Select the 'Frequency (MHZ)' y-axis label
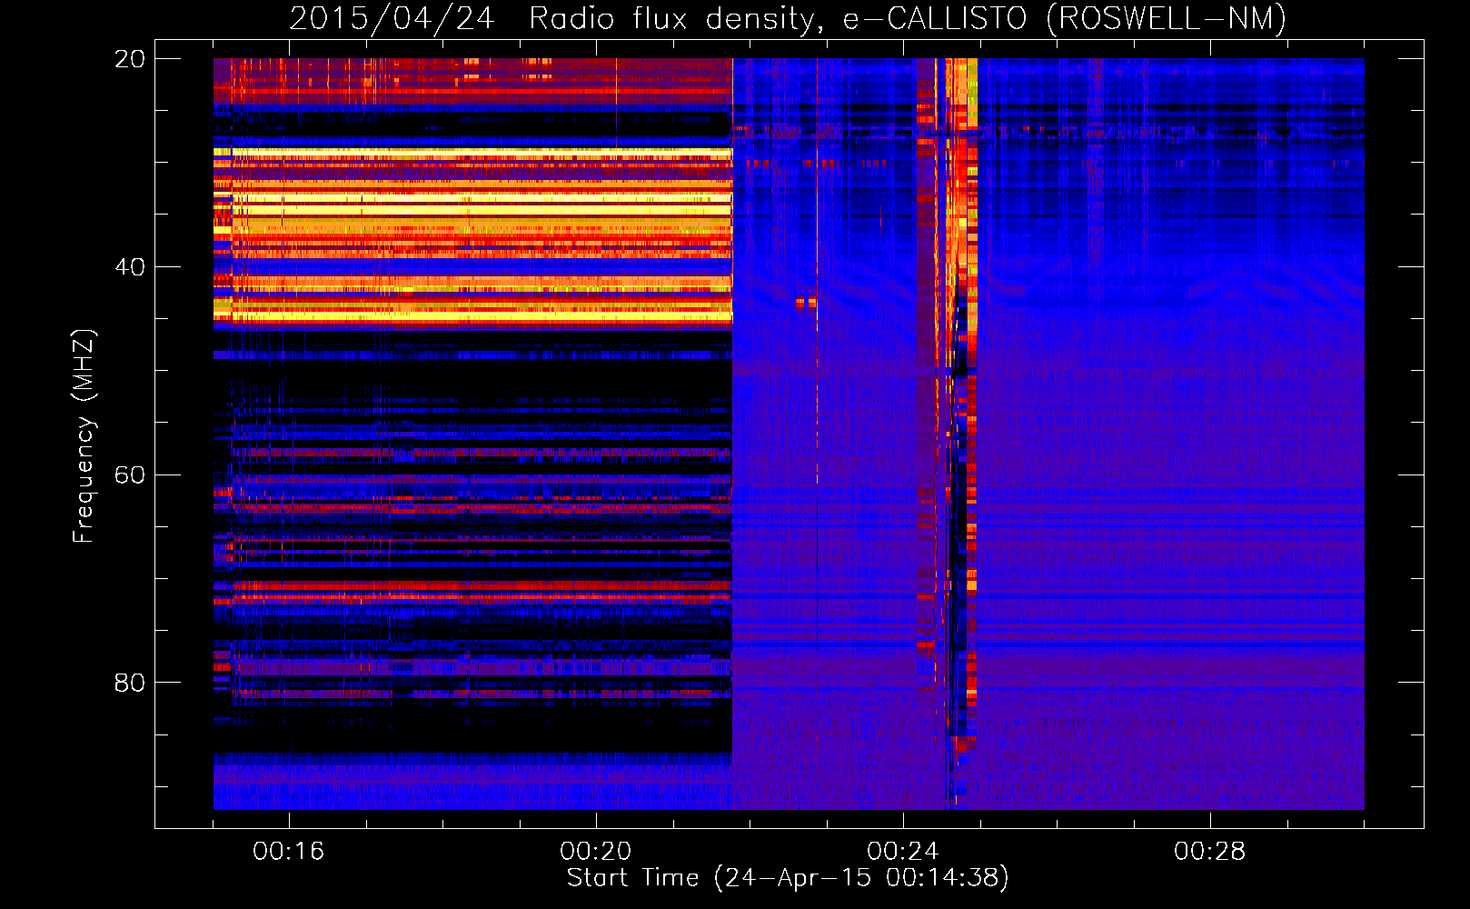The height and width of the screenshot is (909, 1470). tap(84, 436)
